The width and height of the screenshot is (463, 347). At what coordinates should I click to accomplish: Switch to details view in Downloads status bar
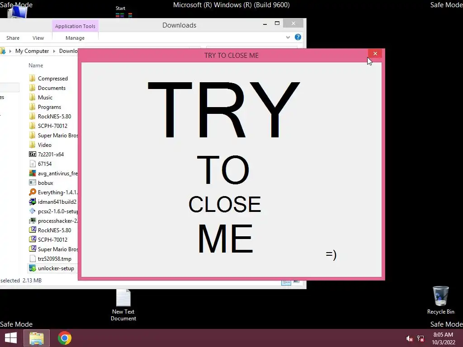[286, 282]
